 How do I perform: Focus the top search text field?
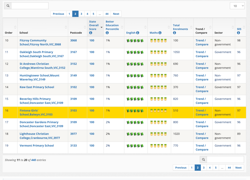(30, 6)
